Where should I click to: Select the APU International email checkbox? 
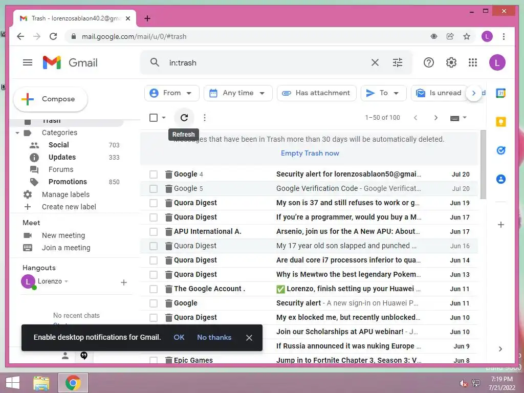point(154,232)
